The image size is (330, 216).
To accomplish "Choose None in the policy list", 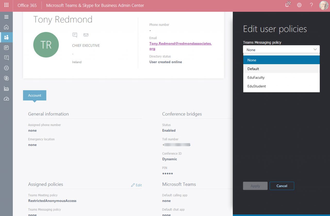I will click(x=281, y=60).
